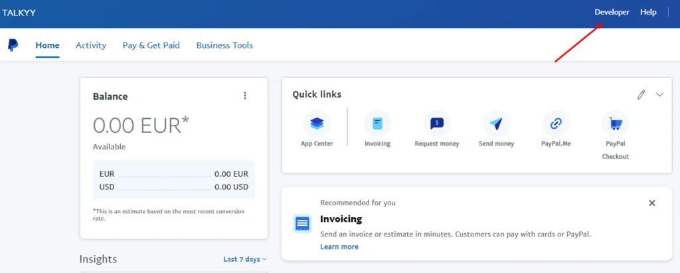Open the Invoicing quick link icon

pos(377,124)
